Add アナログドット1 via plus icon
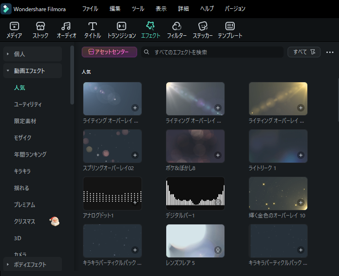 click(x=135, y=203)
